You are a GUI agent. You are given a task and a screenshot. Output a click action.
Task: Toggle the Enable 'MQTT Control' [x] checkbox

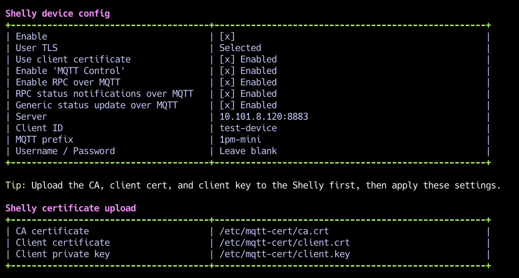point(227,71)
